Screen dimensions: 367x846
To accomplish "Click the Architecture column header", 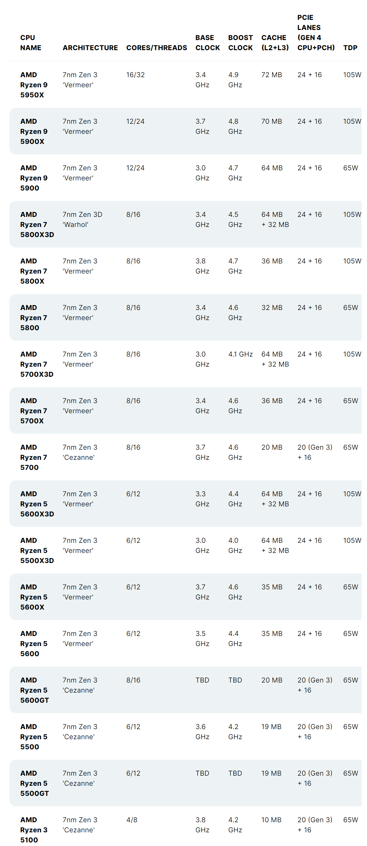I will (x=90, y=48).
